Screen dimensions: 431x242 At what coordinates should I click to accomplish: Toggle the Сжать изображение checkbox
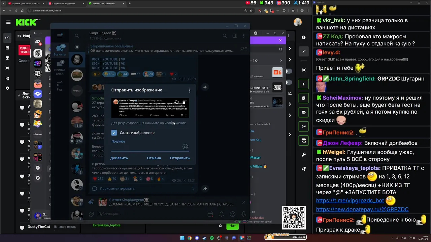(114, 133)
